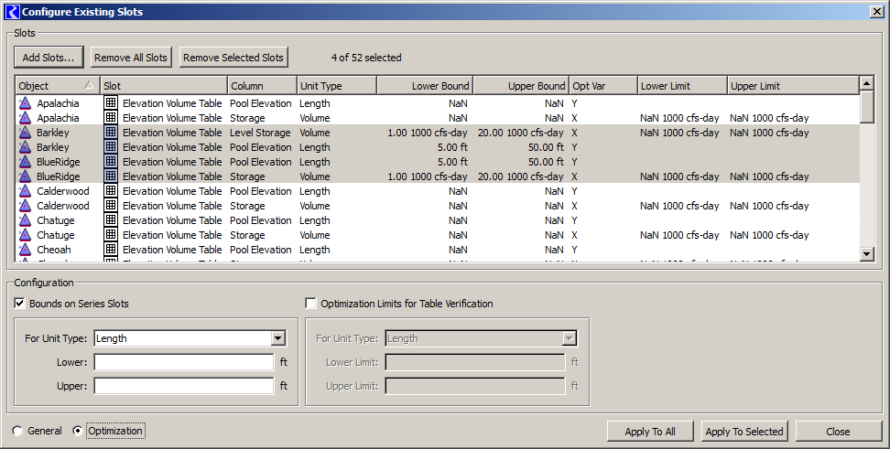Click the table slot icon in the Barkley Level Storage row
Image resolution: width=890 pixels, height=449 pixels.
(x=111, y=132)
